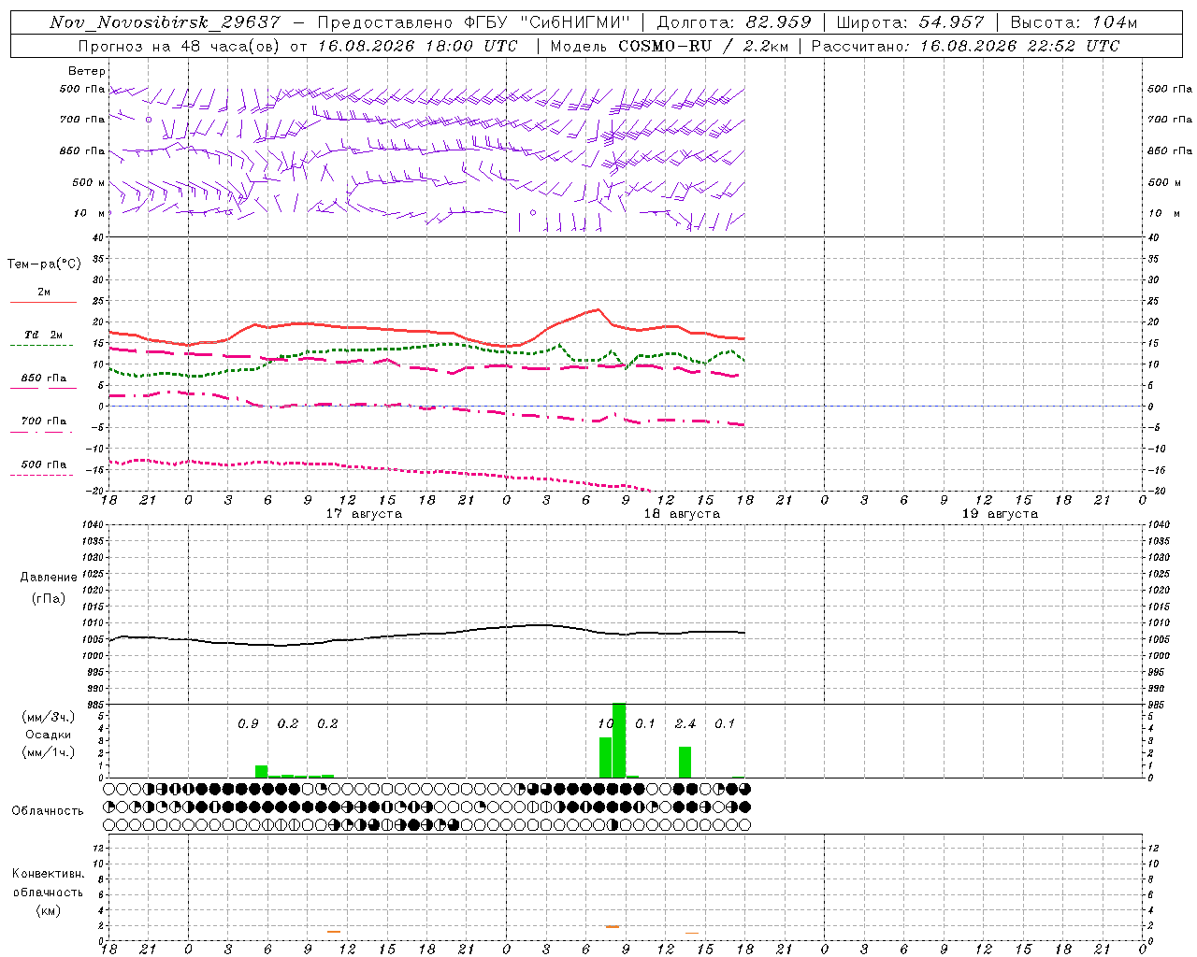Click the Nov_Novosibirsk_29637 station title
This screenshot has height=957, width=1197.
(x=165, y=22)
